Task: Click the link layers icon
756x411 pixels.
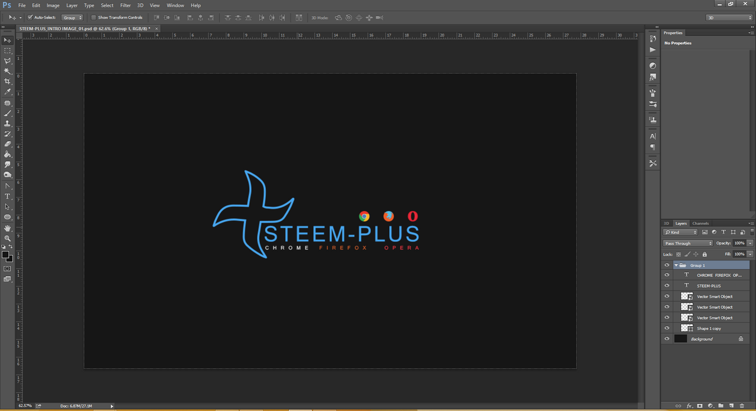Action: point(678,406)
